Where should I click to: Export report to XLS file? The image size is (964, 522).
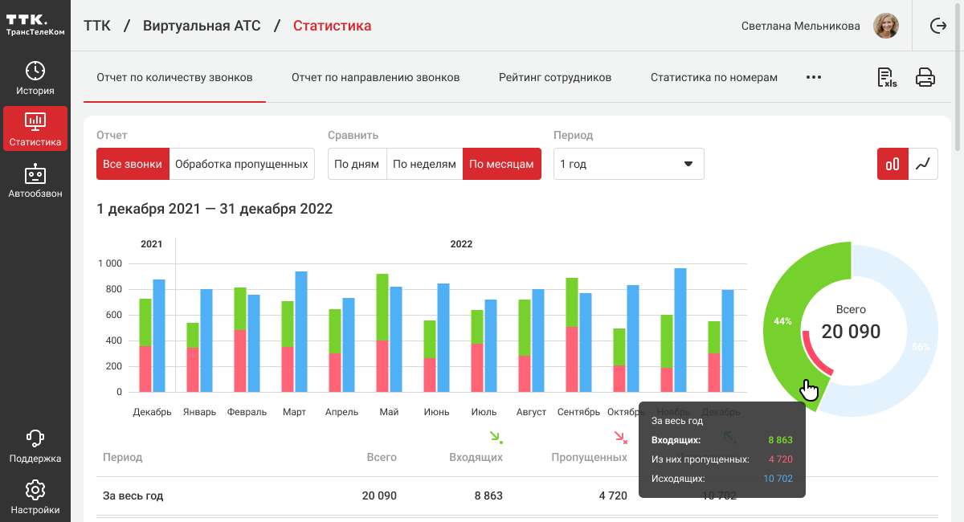[887, 78]
